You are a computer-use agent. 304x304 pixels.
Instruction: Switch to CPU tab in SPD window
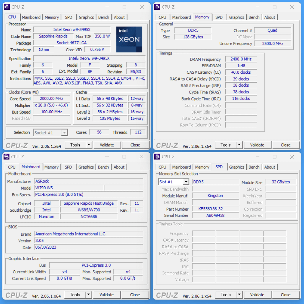click(x=162, y=167)
